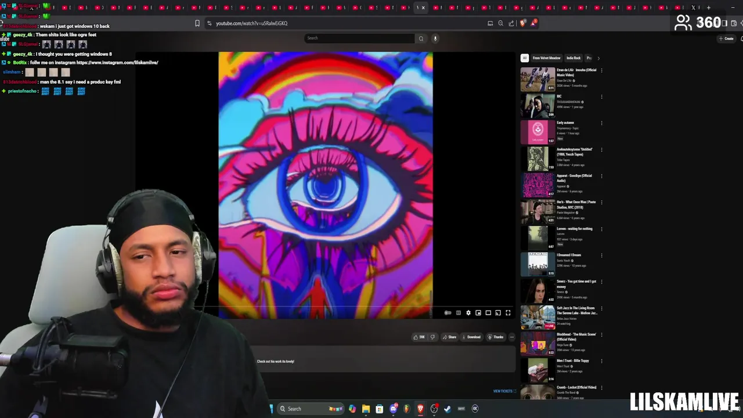Open a new browser tab with plus

click(708, 8)
